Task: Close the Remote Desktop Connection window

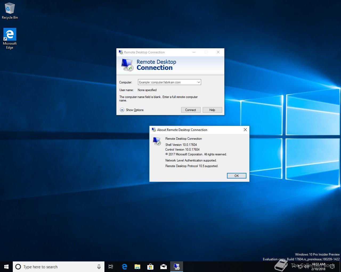Action: [218, 52]
